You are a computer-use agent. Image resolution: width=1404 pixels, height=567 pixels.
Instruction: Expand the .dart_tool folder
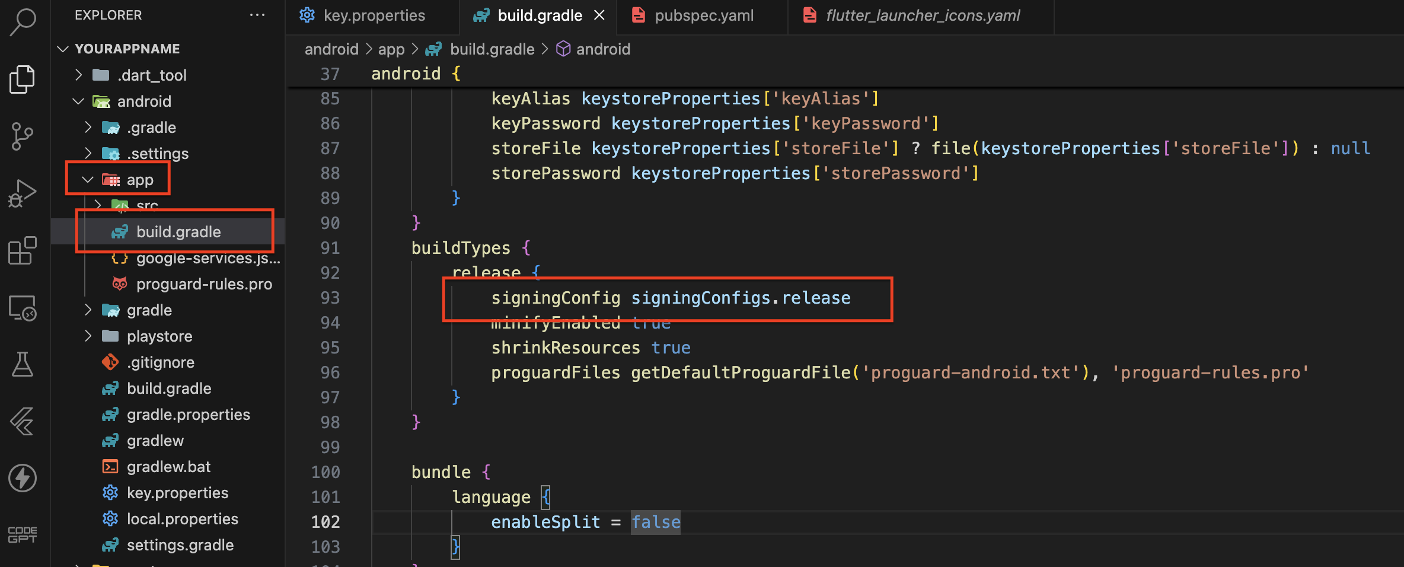click(x=79, y=75)
